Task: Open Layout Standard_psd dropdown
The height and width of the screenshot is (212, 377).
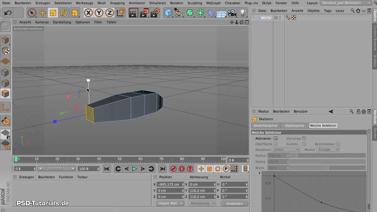Action: coord(346,3)
